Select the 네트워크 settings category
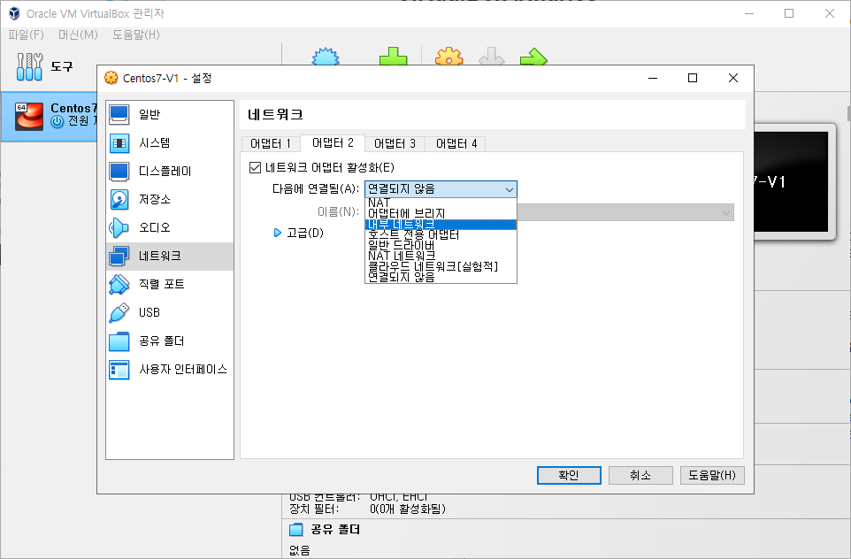Screen dimensions: 851x559 (170, 257)
